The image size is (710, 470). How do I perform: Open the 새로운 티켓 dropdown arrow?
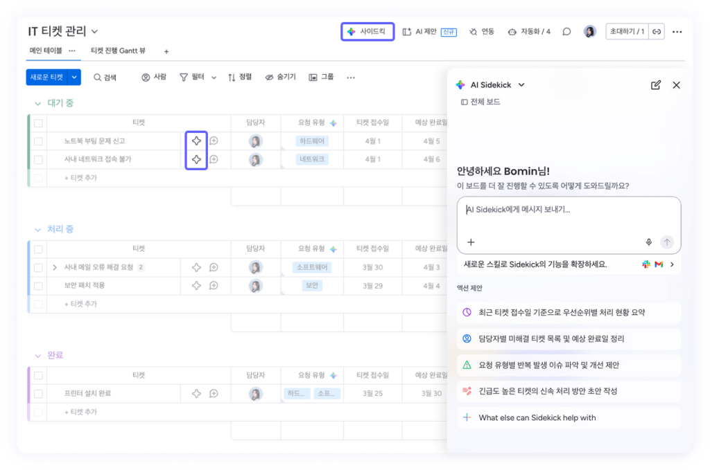pyautogui.click(x=74, y=78)
